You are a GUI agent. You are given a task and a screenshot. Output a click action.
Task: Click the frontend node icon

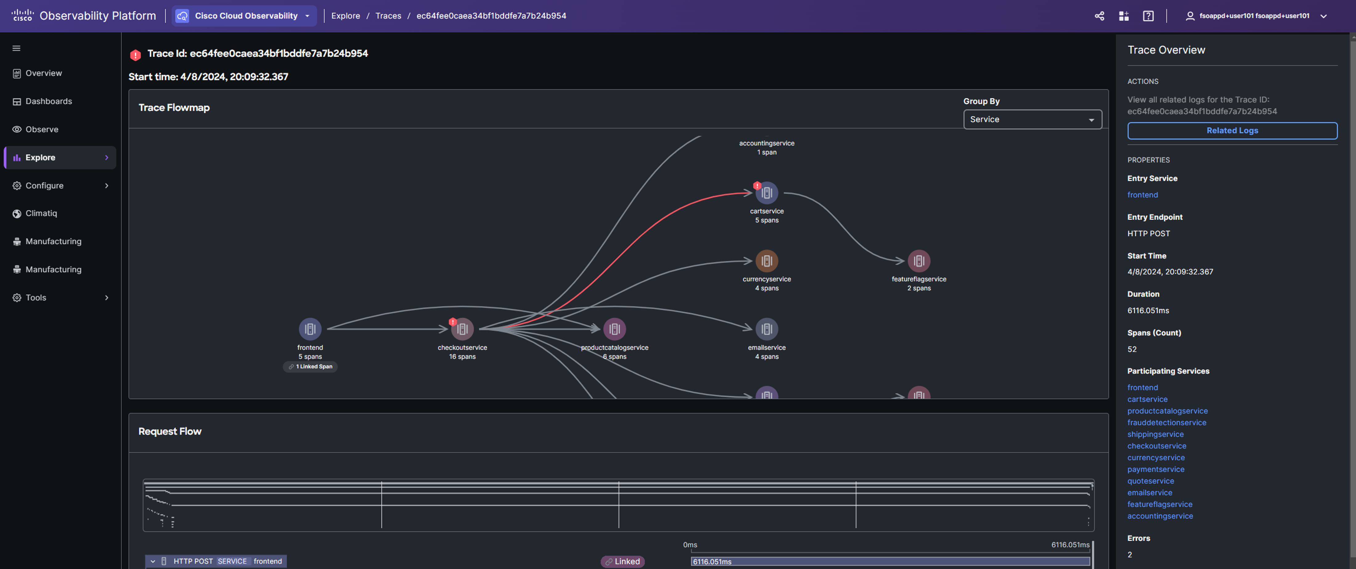click(x=309, y=330)
